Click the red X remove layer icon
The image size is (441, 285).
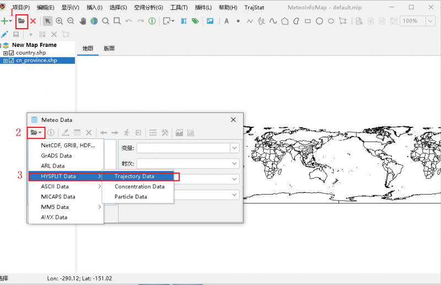[33, 21]
